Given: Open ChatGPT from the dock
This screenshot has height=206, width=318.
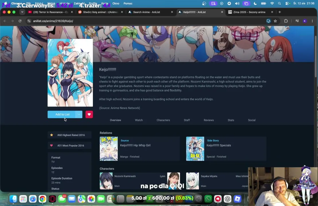Looking at the screenshot, I should click(228, 199).
